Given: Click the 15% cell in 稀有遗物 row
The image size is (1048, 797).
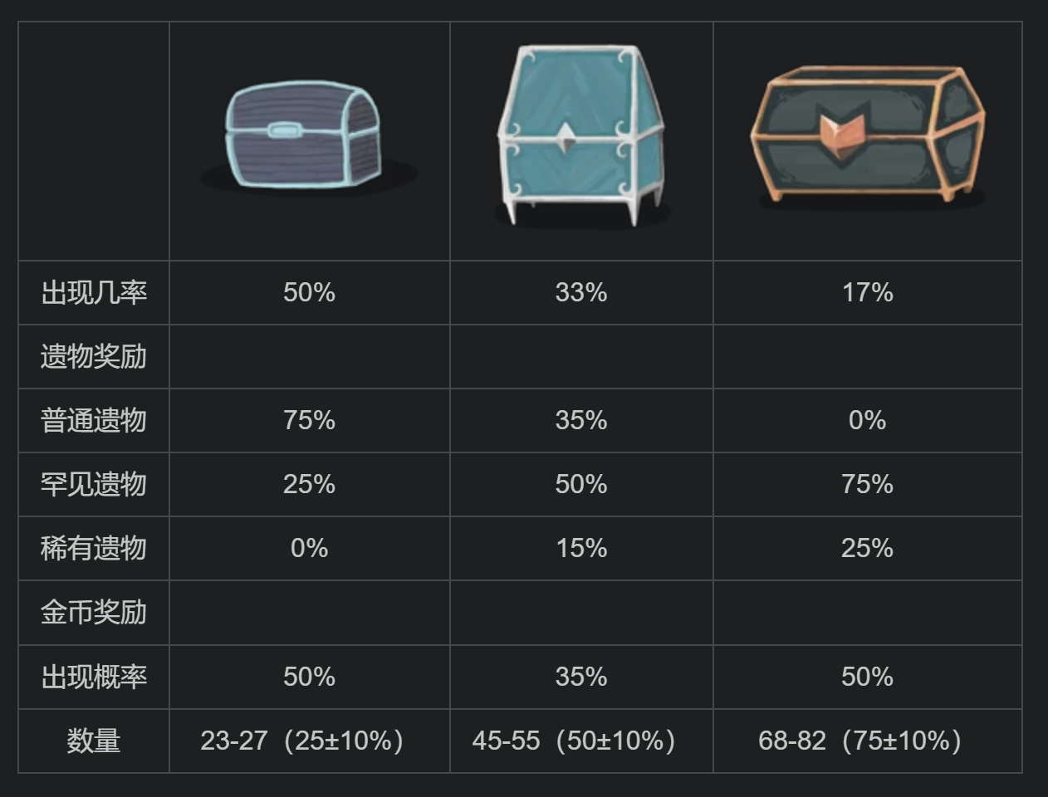Looking at the screenshot, I should pos(581,549).
